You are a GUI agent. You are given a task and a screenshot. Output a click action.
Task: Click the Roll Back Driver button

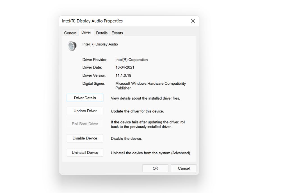(85, 124)
